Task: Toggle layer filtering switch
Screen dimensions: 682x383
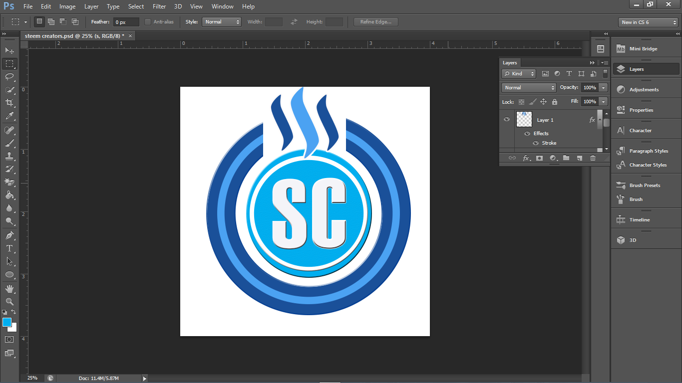Action: pyautogui.click(x=605, y=73)
